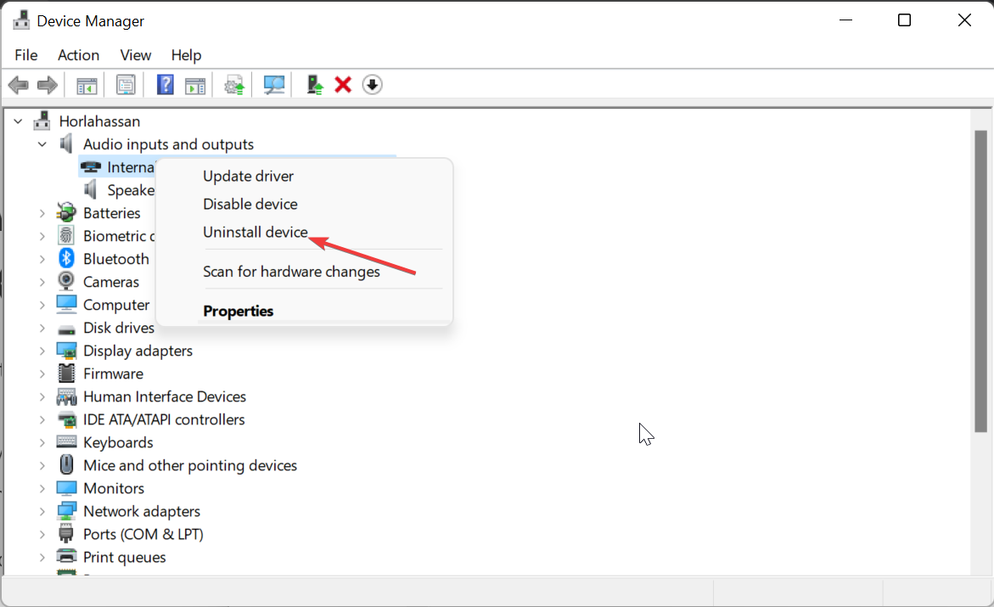Click the Disk drives icon
The width and height of the screenshot is (994, 607).
click(x=66, y=329)
